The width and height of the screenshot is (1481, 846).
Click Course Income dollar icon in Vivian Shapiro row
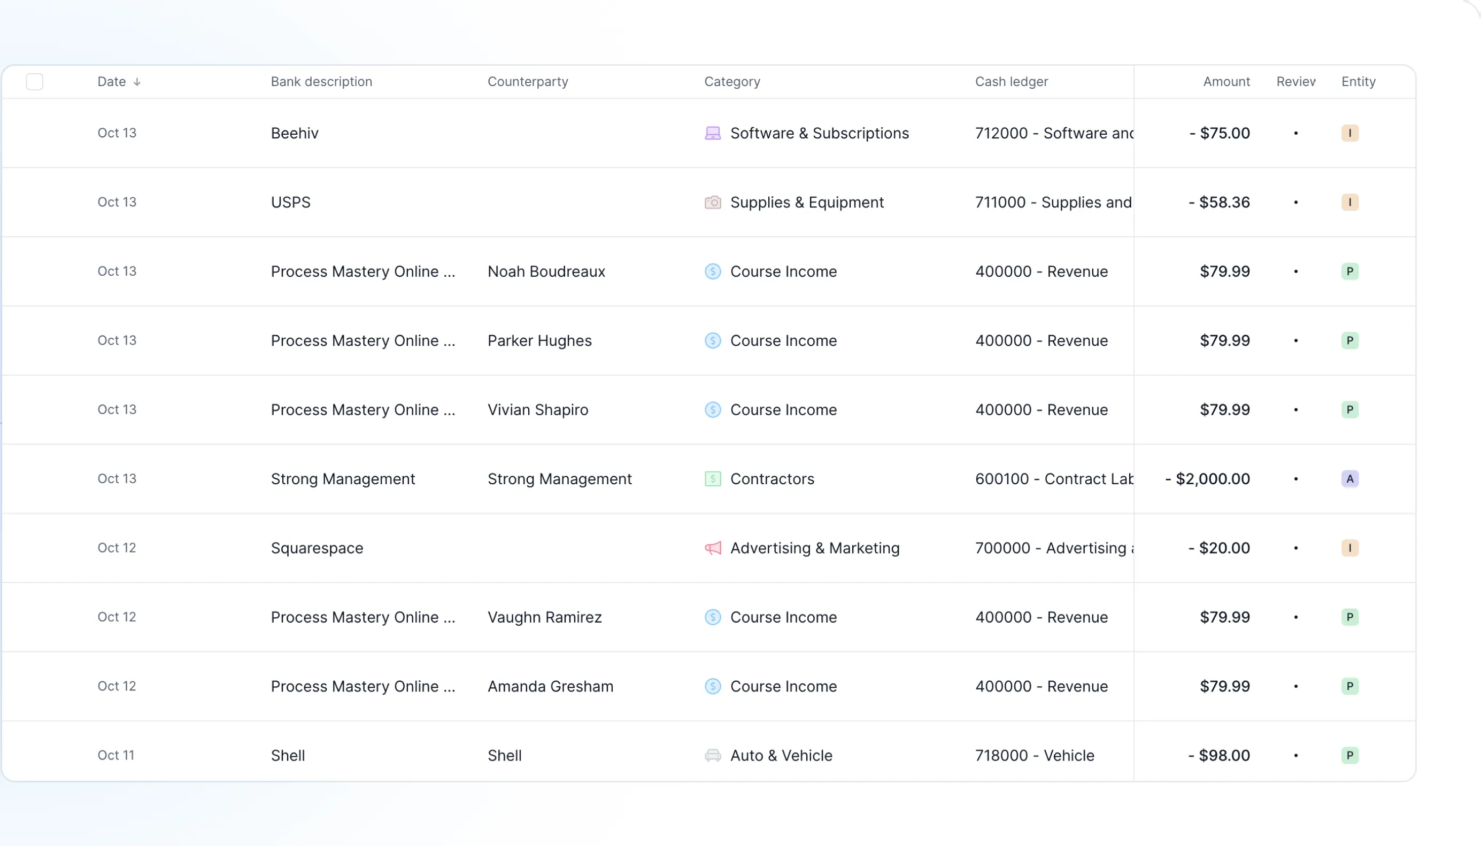pyautogui.click(x=713, y=409)
